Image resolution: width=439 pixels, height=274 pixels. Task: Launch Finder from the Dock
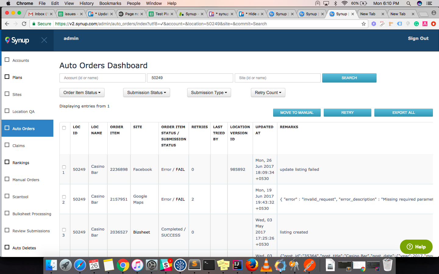(x=51, y=265)
